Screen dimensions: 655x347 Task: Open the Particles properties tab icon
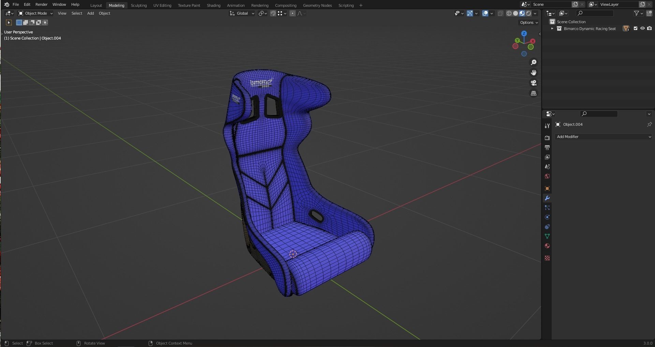point(547,208)
